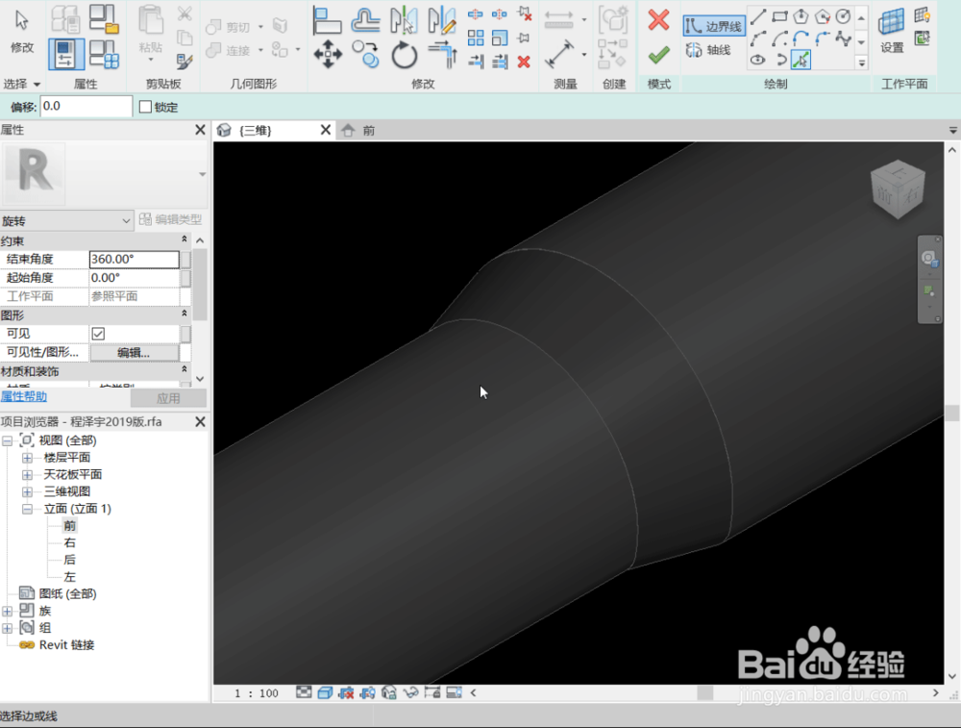The height and width of the screenshot is (728, 961).
Task: Select the Line draw tool
Action: tap(758, 16)
